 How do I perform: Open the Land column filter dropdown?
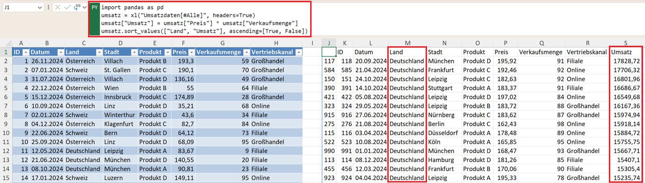click(x=99, y=52)
